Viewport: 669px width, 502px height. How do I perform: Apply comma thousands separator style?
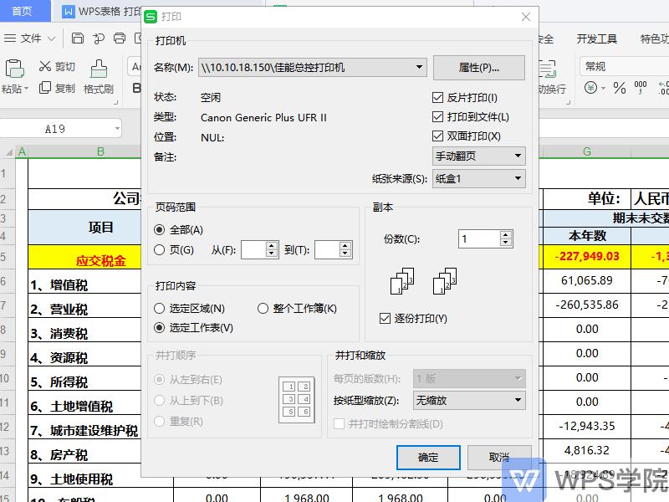[641, 85]
